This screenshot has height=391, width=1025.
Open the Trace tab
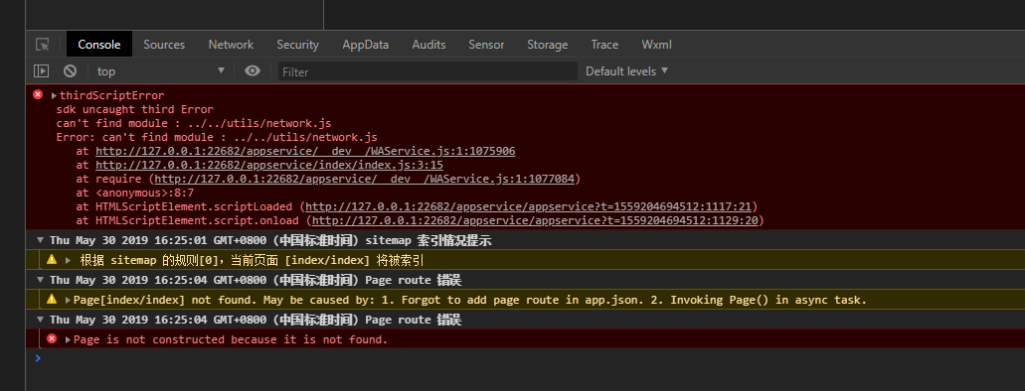point(604,45)
